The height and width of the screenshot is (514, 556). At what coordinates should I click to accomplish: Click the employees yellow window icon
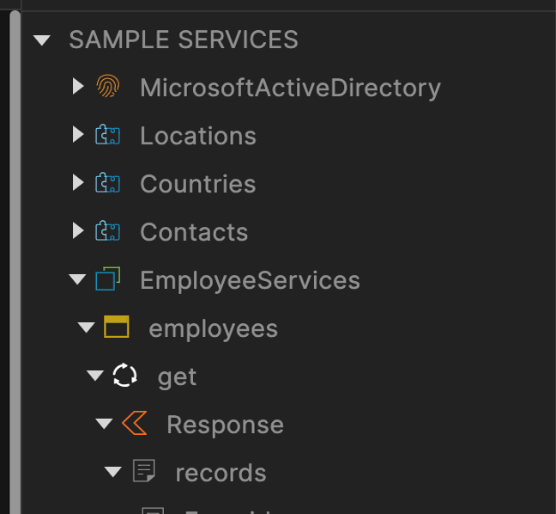[116, 327]
